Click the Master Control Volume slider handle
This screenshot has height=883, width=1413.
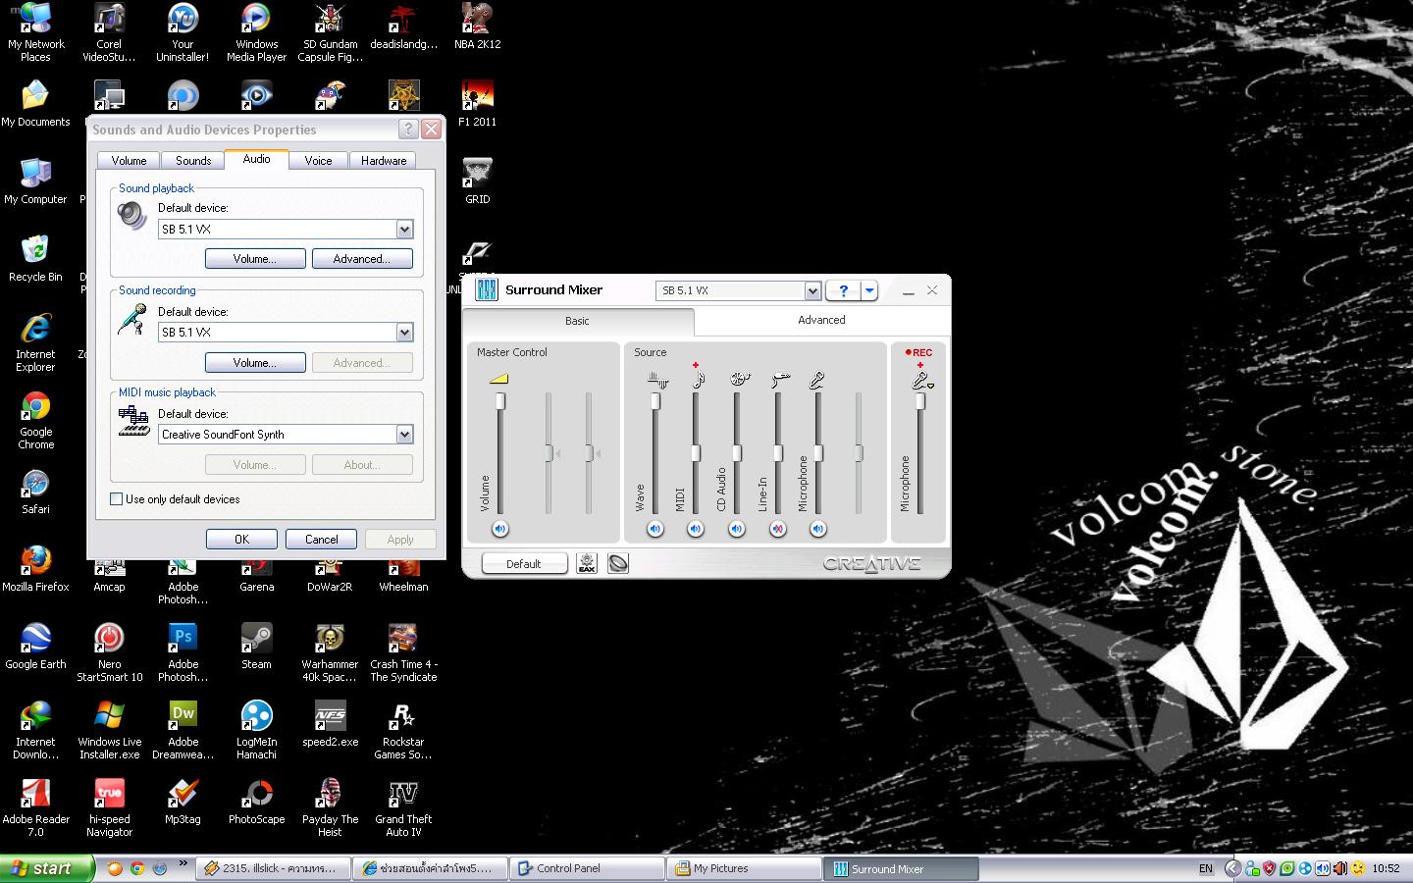pyautogui.click(x=500, y=401)
